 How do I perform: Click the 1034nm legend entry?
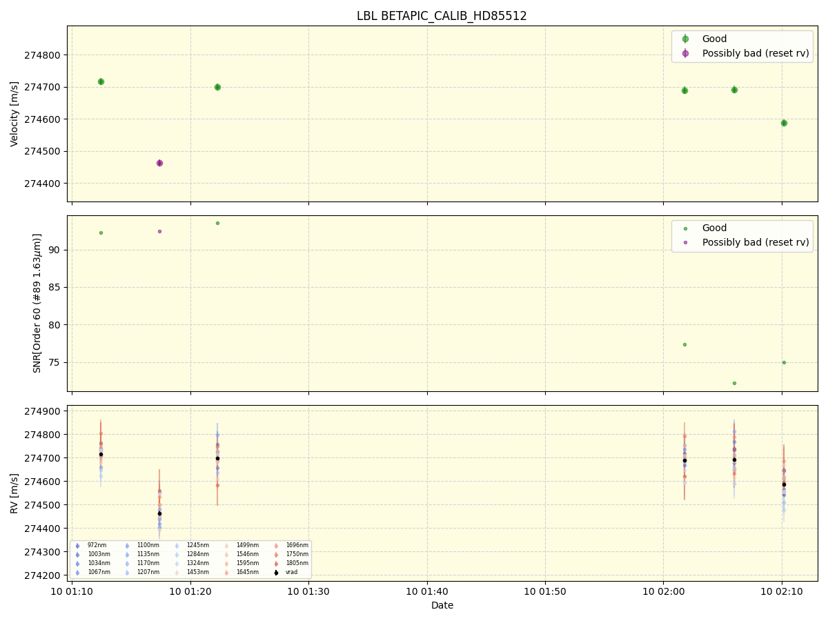click(x=99, y=563)
